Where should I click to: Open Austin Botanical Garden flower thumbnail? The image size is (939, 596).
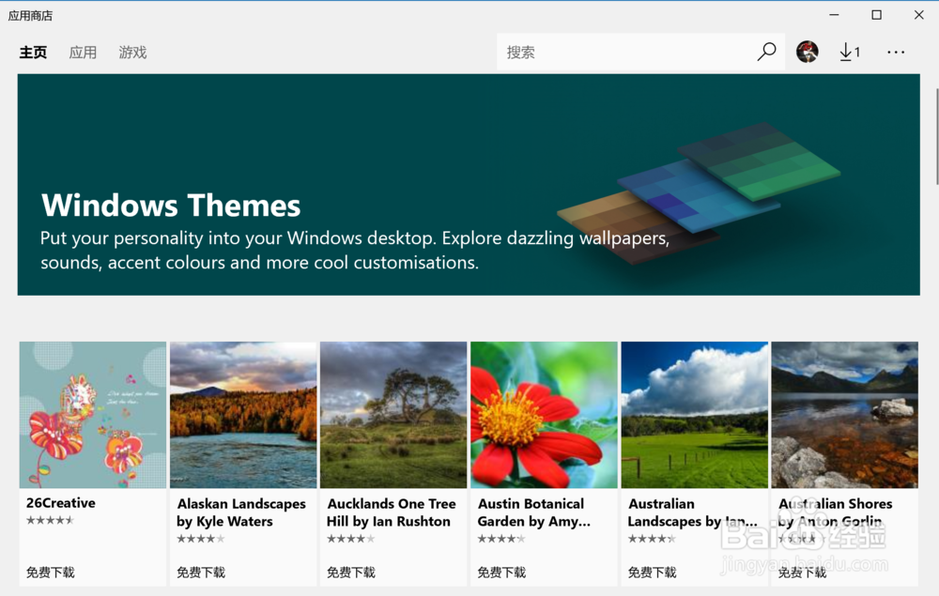(x=544, y=415)
